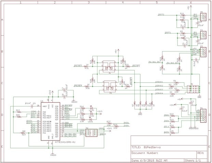This screenshot has height=163, width=212.
Task: Select resistor R28 on the TXD1 line
Action: click(x=116, y=126)
